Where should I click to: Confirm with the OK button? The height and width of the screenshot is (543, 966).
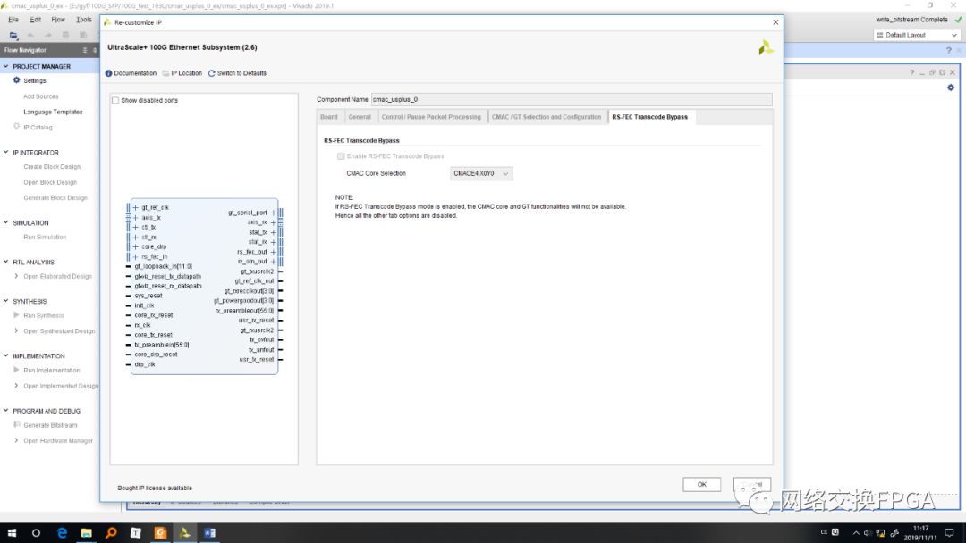pos(702,485)
